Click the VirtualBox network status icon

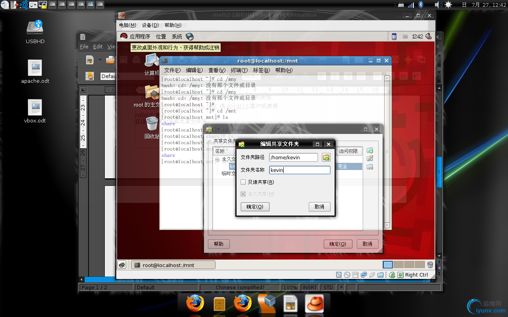coord(364,275)
